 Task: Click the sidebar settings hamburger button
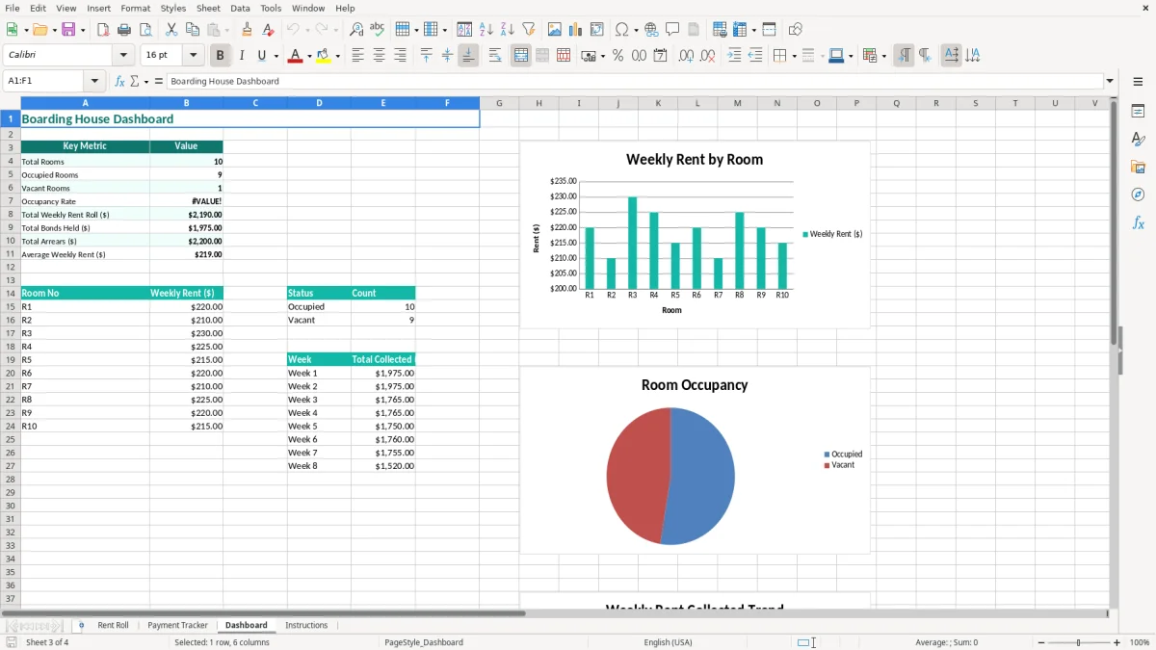pyautogui.click(x=1138, y=82)
